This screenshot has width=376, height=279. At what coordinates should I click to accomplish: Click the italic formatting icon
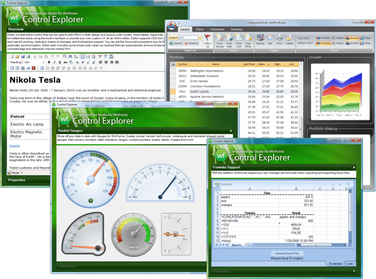click(54, 62)
